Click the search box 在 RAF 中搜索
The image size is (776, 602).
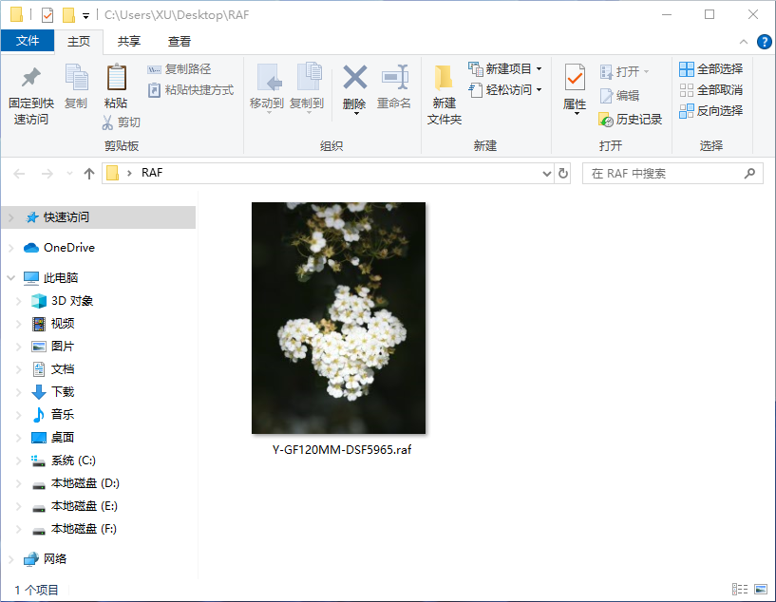[665, 174]
